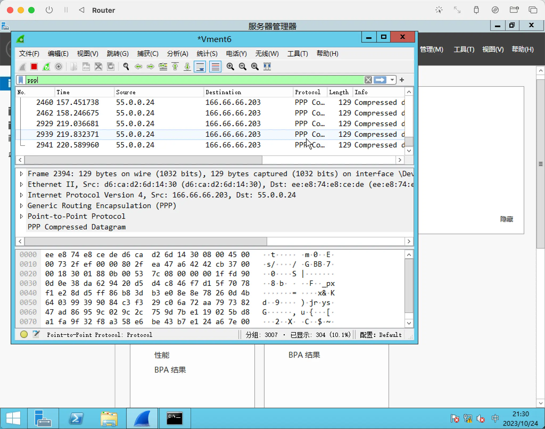
Task: Toggle auto-scroll during live capture
Action: point(200,67)
